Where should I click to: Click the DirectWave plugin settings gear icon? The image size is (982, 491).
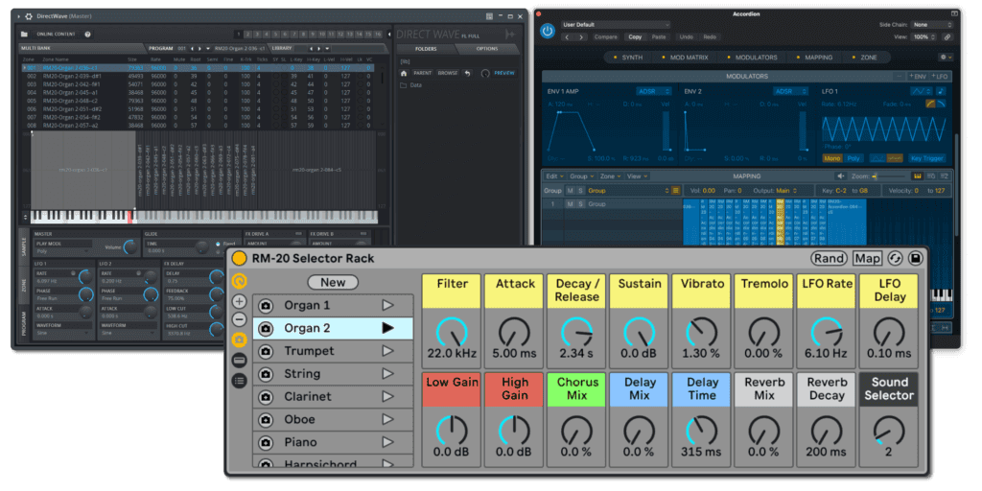pyautogui.click(x=29, y=15)
